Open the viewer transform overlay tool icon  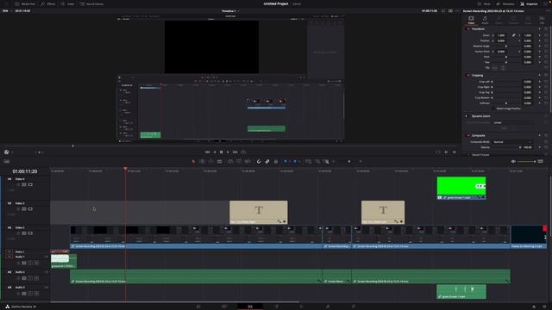tap(7, 152)
